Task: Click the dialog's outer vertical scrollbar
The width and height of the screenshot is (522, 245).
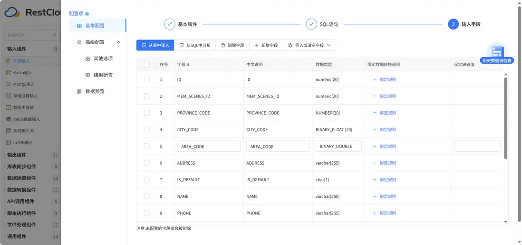Action: [519, 113]
